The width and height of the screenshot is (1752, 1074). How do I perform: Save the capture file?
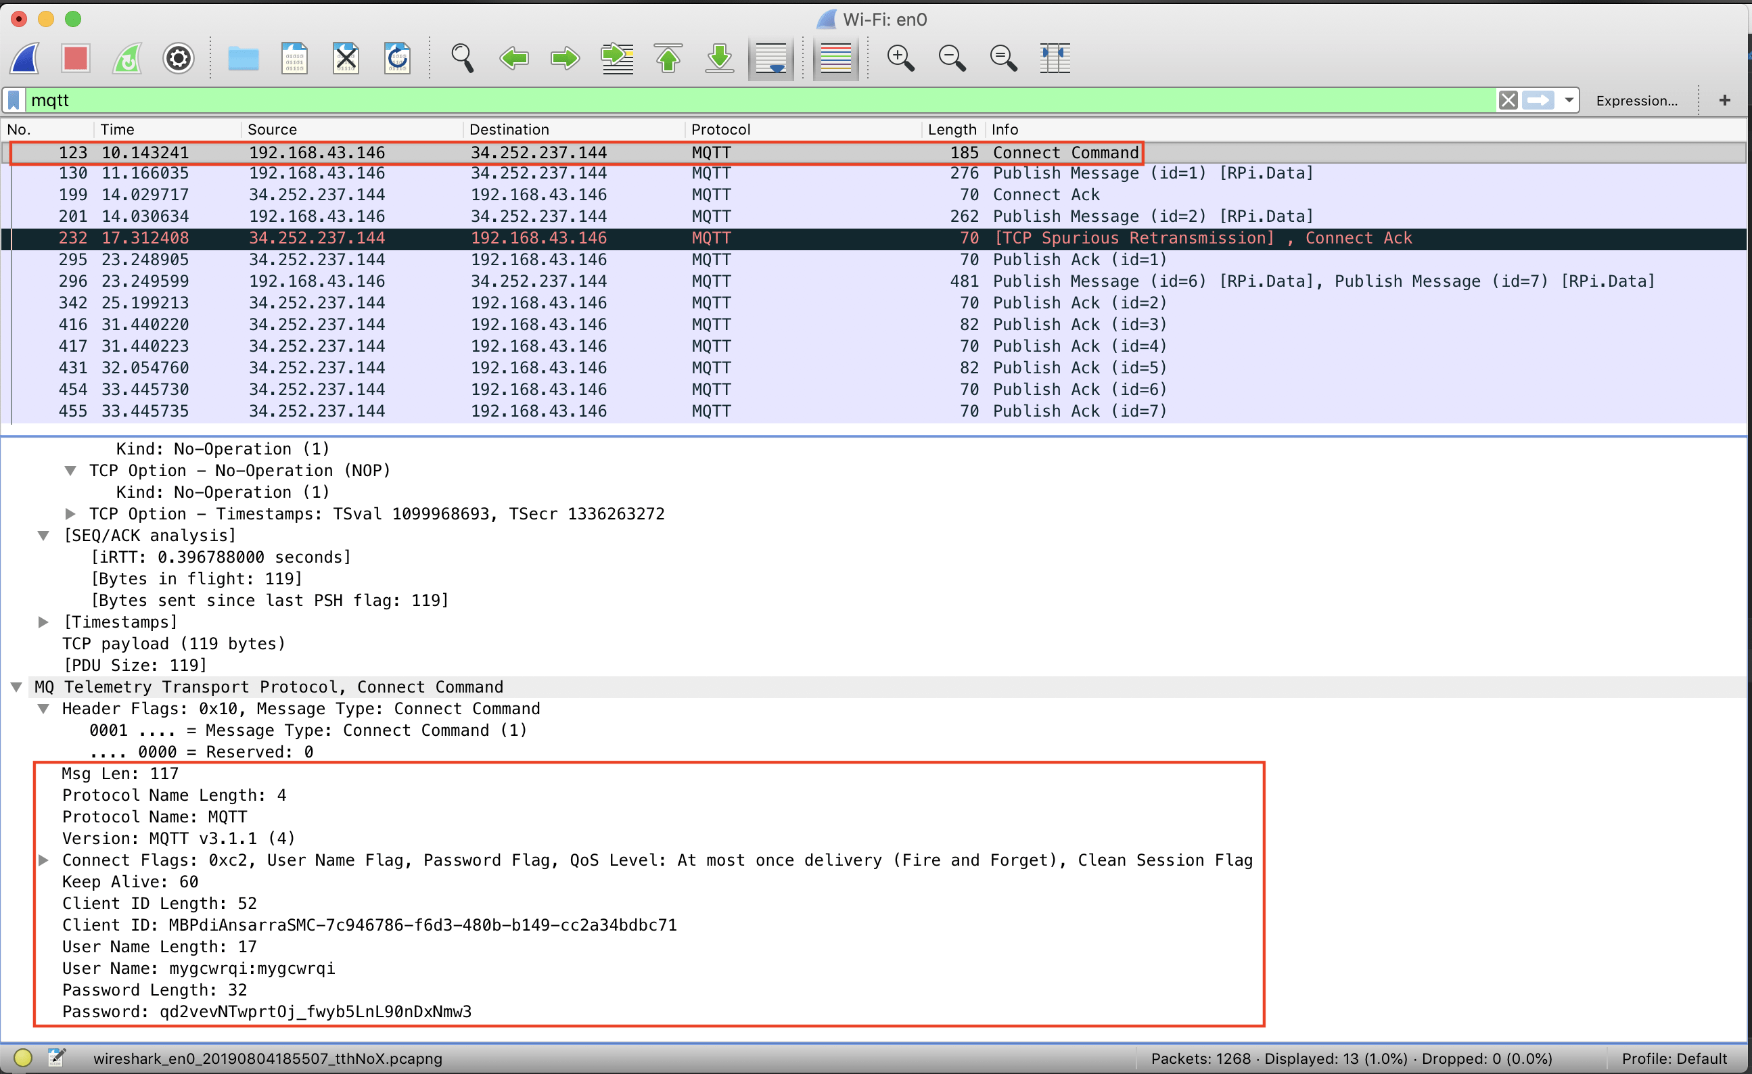[x=294, y=57]
